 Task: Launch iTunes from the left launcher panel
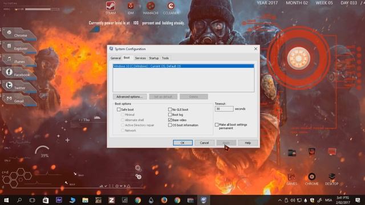tap(19, 61)
